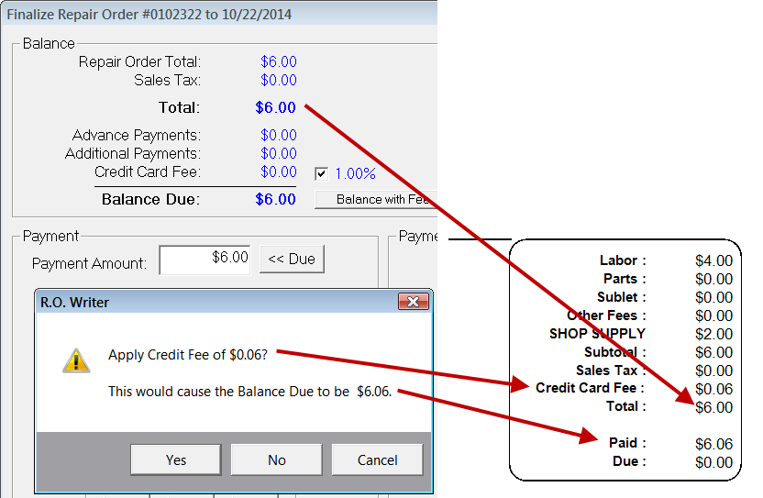Toggle the 1.00% credit card fee checkbox
763x498 pixels.
(x=322, y=173)
